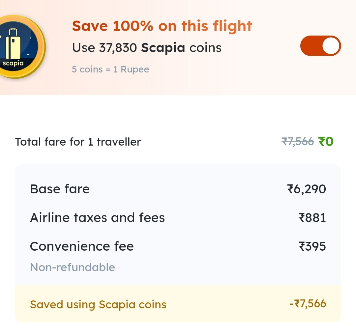Turn off the Scapia coins toggle

tap(320, 46)
